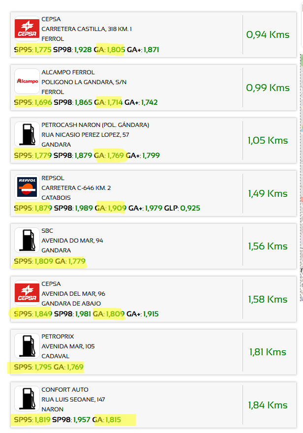Open the PETROPRIX station name
Image resolution: width=303 pixels, height=433 pixels.
(x=58, y=337)
